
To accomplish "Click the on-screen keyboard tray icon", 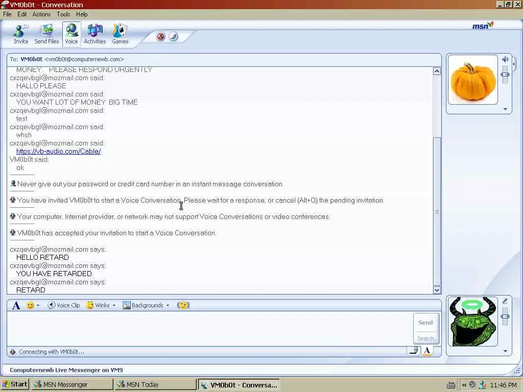I will point(450,385).
